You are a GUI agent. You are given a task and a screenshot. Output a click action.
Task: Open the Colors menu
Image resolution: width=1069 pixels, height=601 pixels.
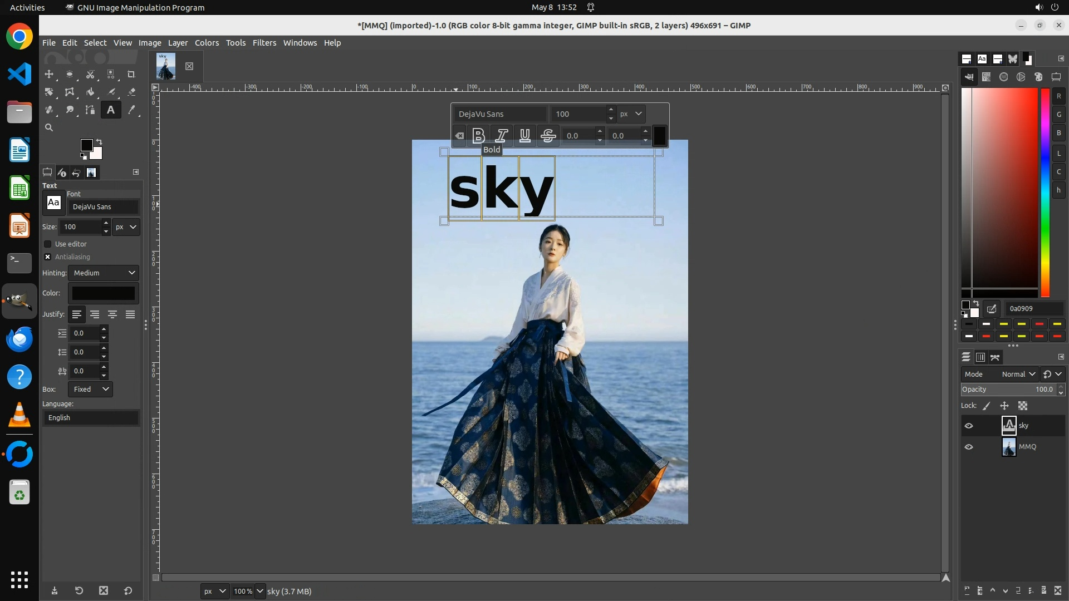[207, 43]
